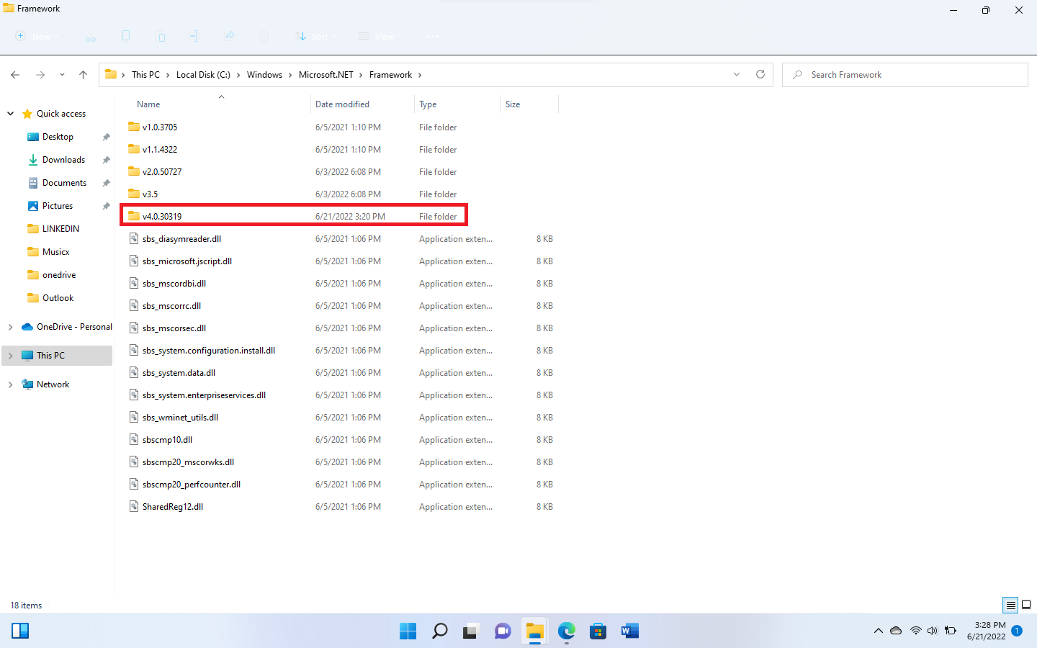Select Documents in Quick access
Image resolution: width=1037 pixels, height=648 pixels.
(x=64, y=183)
